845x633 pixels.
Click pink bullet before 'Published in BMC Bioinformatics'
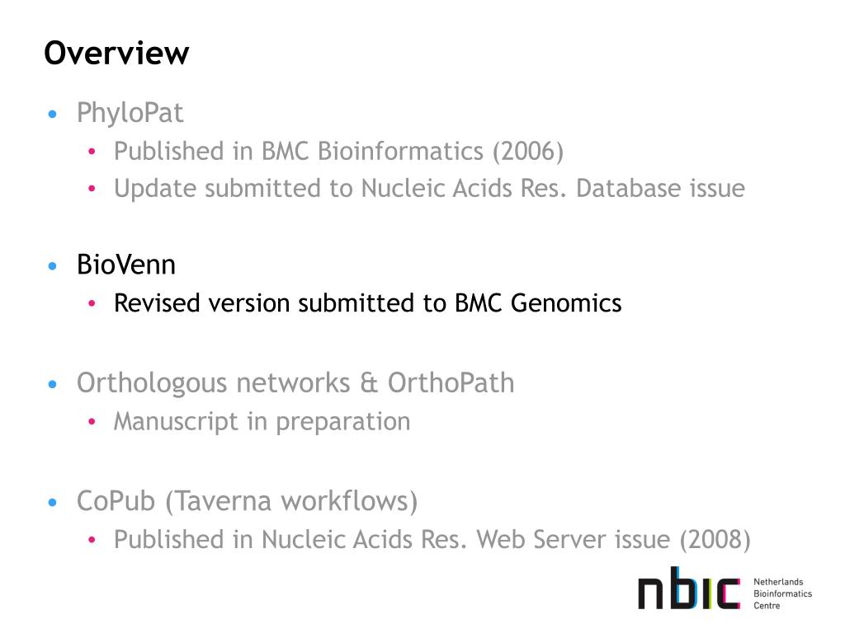tap(92, 152)
